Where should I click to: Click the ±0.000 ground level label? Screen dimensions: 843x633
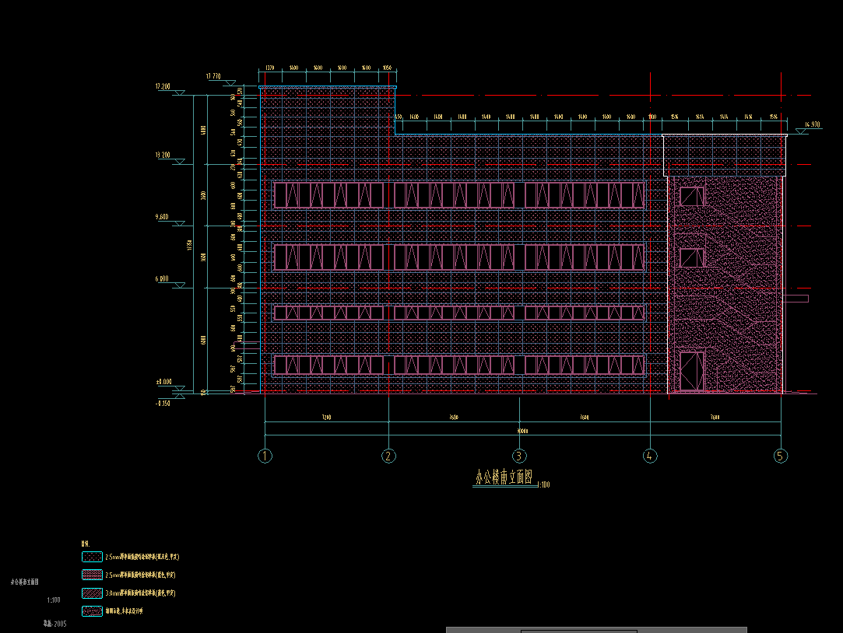tap(163, 383)
